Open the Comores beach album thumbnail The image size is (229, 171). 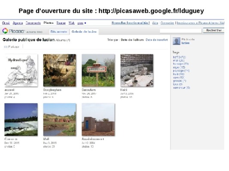pyautogui.click(x=21, y=120)
